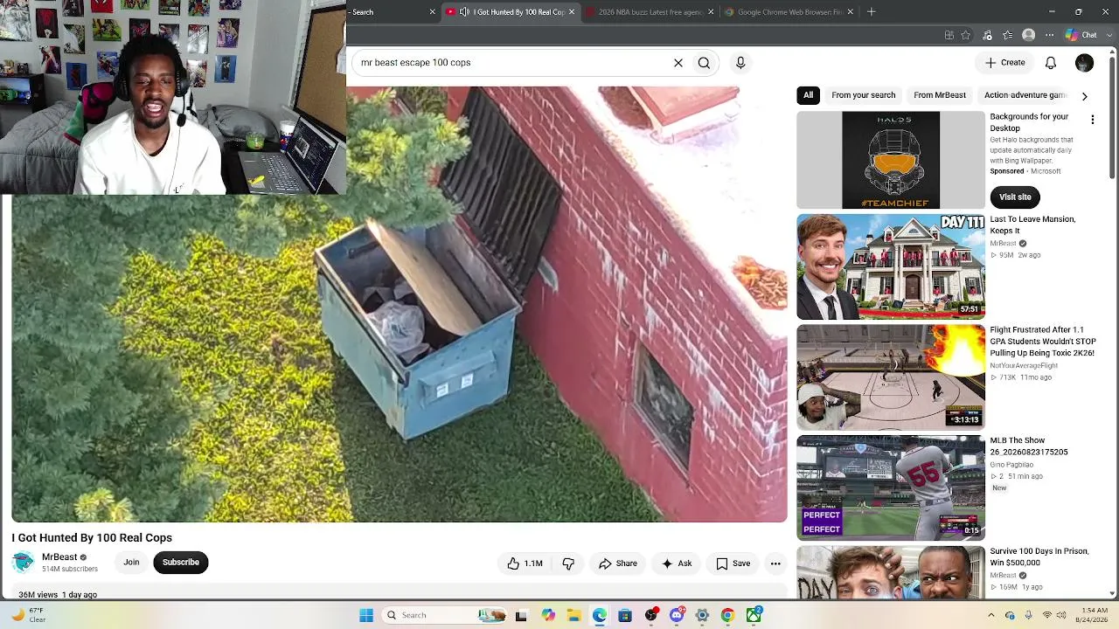
Task: Like the video with thumbs up
Action: coord(525,563)
